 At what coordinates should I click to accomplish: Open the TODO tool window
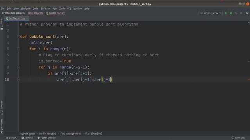tap(12, 138)
